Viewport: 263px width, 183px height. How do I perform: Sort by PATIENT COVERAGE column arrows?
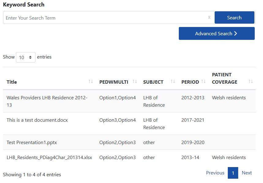(250, 82)
